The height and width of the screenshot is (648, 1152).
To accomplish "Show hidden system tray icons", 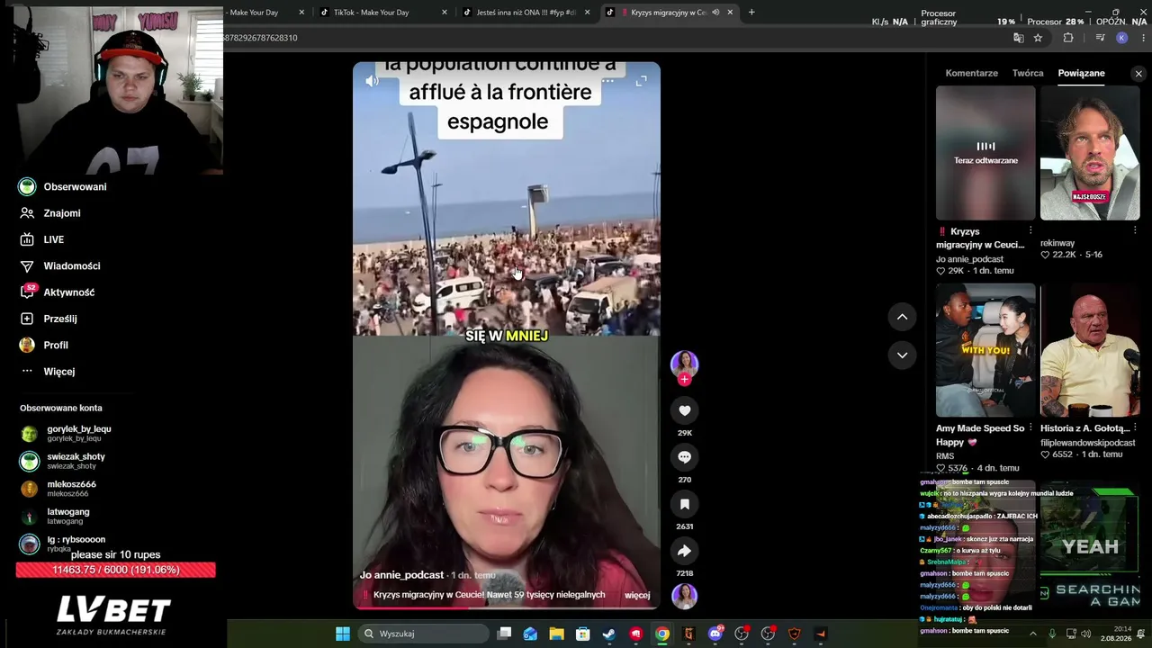I will click(x=1032, y=634).
